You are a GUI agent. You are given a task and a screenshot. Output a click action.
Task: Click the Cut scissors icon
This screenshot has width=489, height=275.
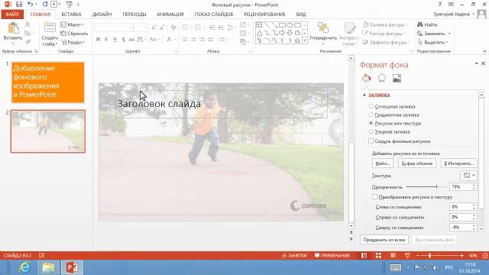pos(28,24)
